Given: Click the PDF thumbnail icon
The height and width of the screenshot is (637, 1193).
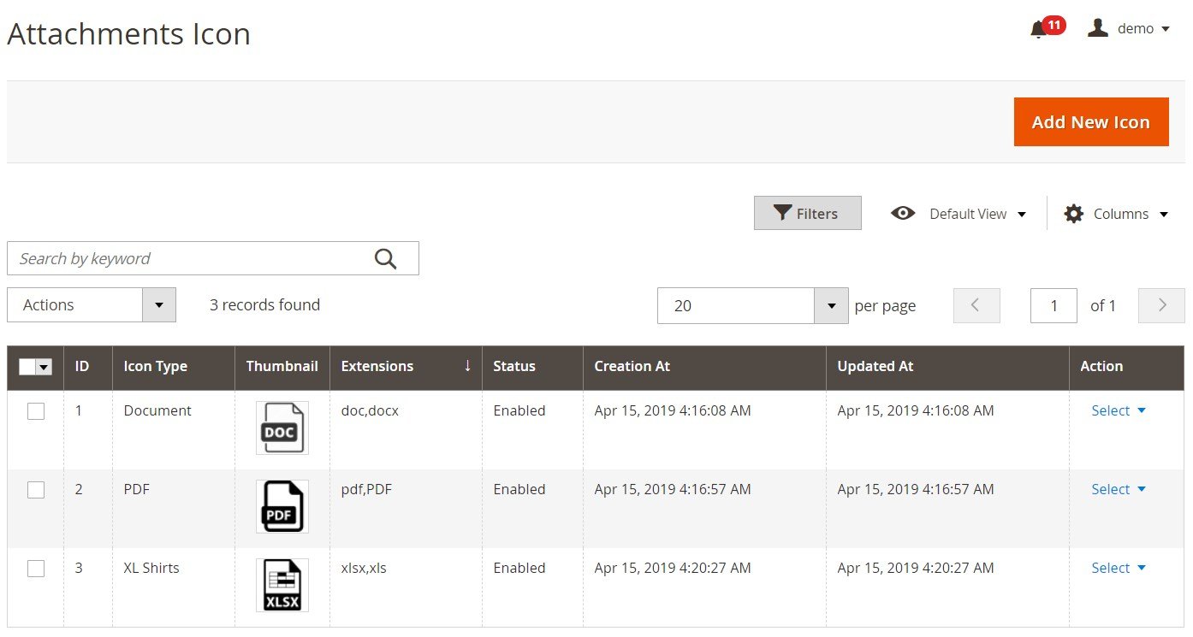Looking at the screenshot, I should (282, 506).
